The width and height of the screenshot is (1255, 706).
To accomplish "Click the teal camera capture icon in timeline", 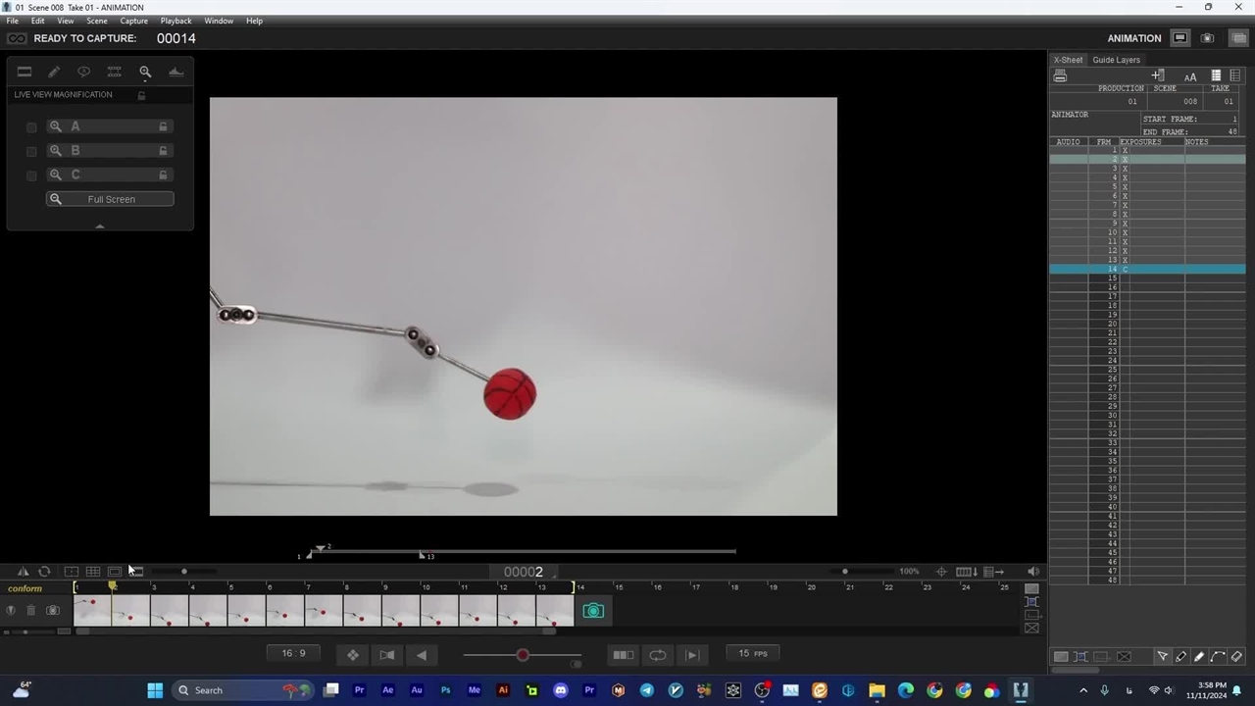I will click(593, 611).
